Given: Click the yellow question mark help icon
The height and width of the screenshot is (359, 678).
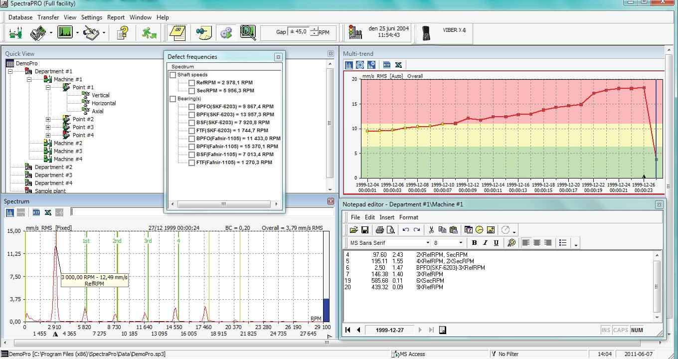Looking at the screenshot, I should pyautogui.click(x=122, y=33).
